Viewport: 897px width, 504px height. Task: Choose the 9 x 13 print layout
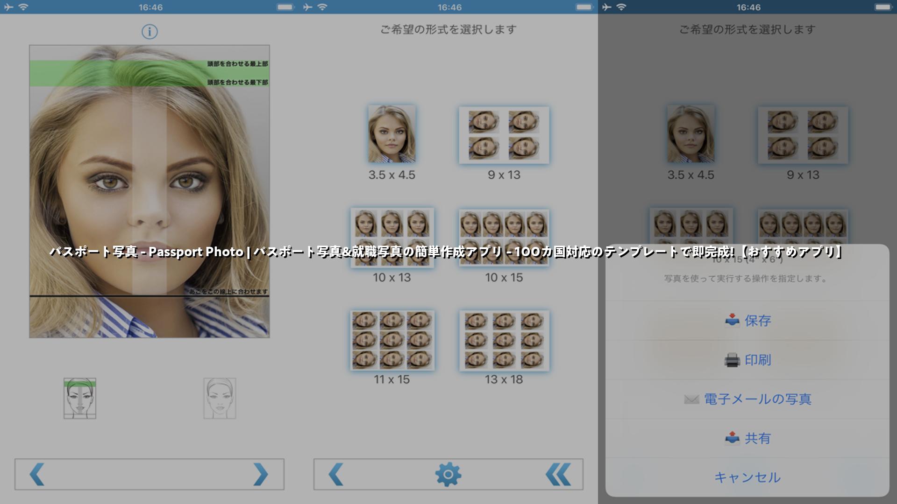coord(504,135)
